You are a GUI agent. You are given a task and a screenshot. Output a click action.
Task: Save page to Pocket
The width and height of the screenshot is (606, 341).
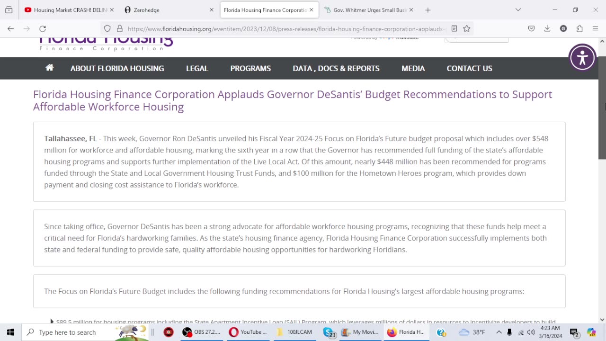531,28
